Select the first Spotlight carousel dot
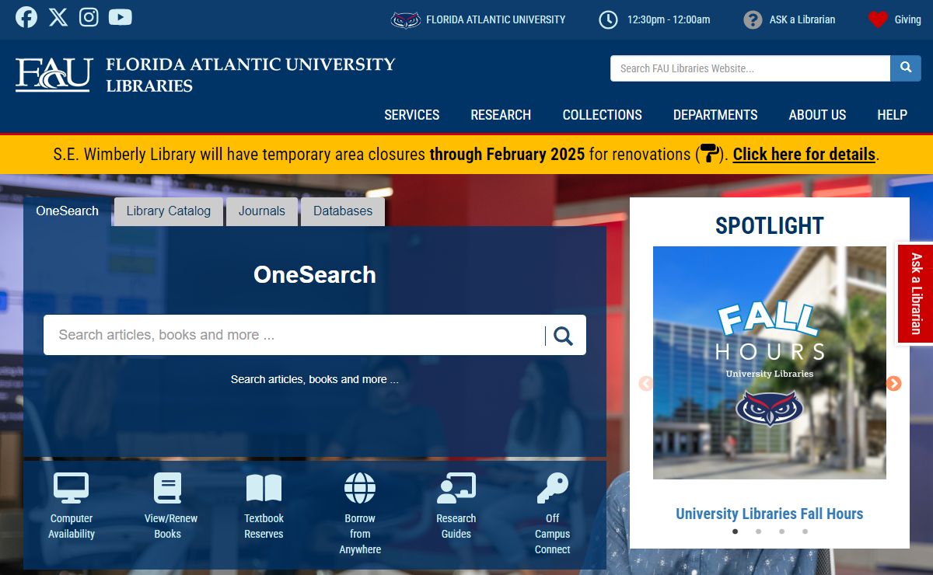 coord(736,531)
